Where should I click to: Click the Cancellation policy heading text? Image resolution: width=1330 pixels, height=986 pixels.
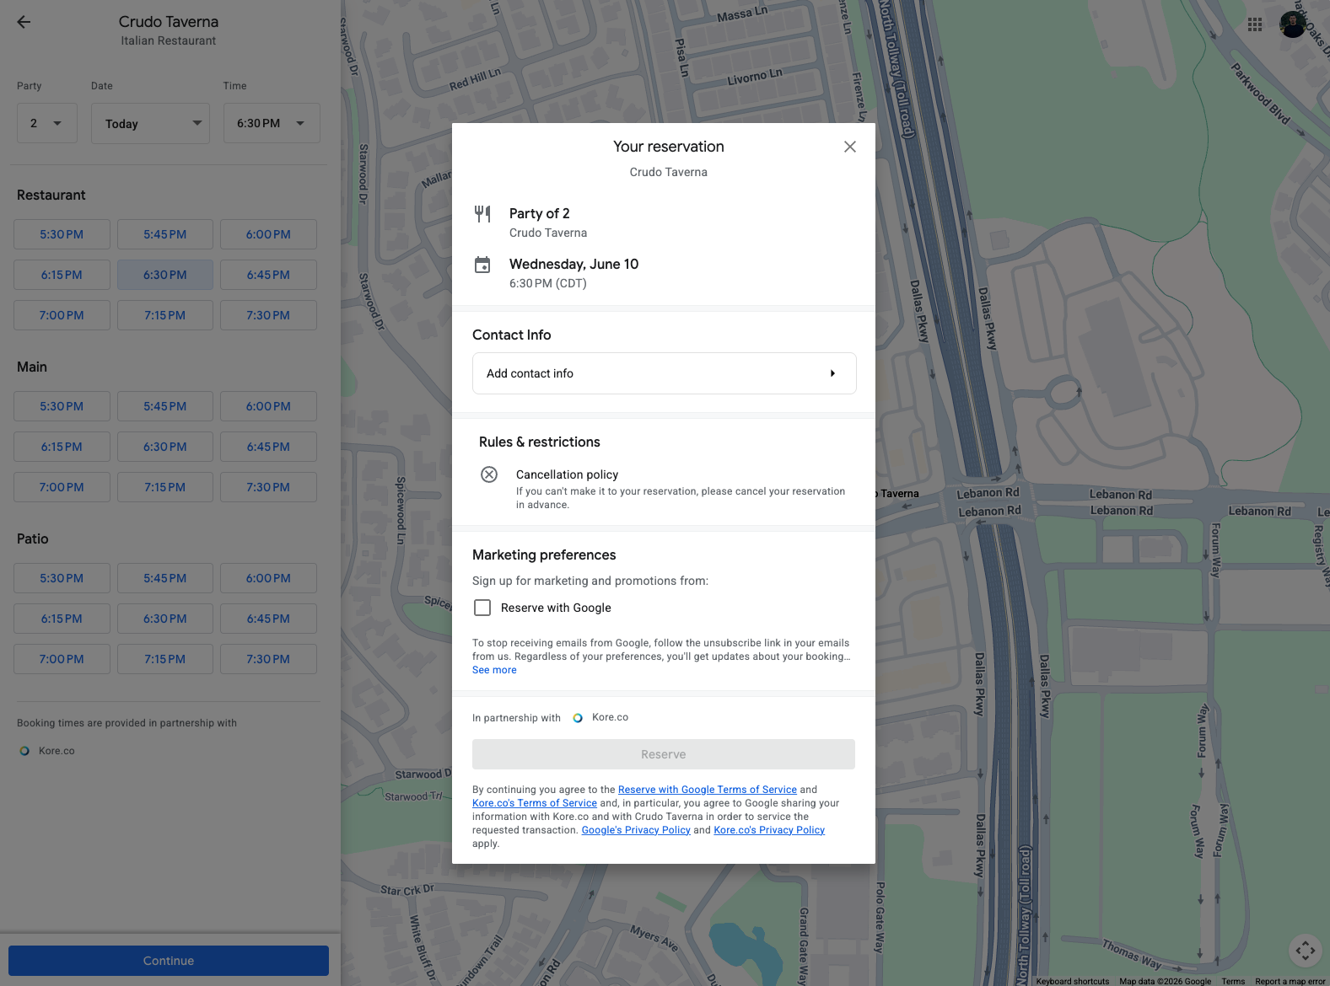[567, 474]
